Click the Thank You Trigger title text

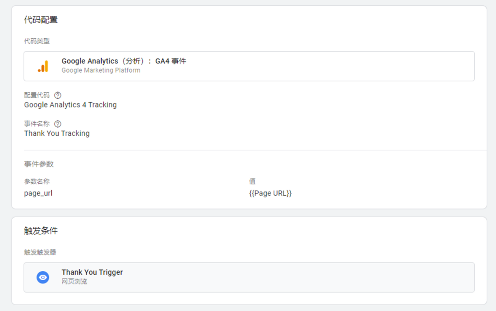[x=92, y=272]
